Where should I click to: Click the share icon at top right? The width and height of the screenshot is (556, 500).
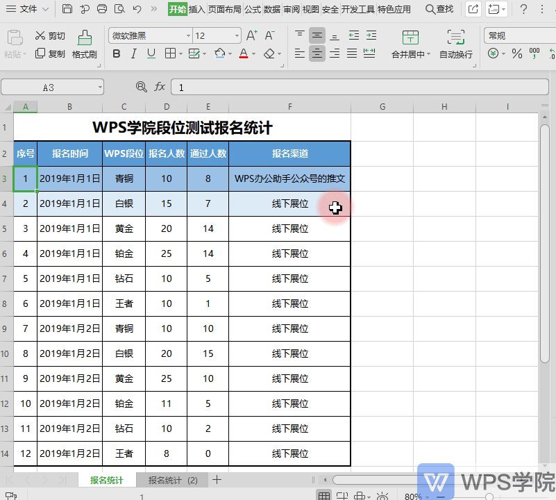[473, 8]
